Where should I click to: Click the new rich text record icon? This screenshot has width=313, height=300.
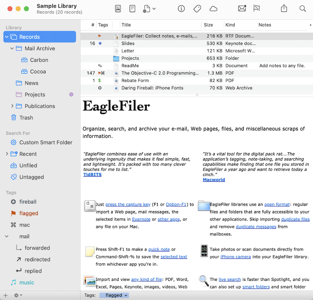click(118, 9)
